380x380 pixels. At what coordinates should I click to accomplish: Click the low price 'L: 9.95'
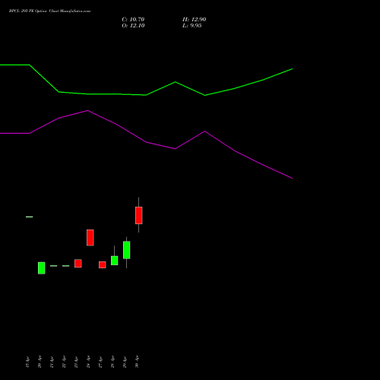192,26
